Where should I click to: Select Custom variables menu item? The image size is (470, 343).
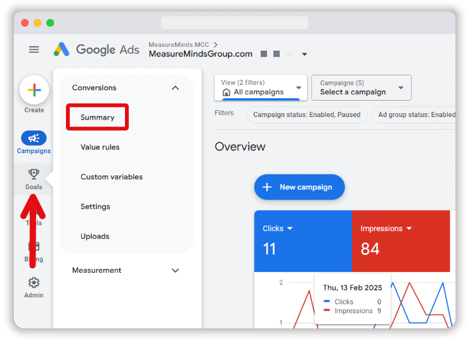(x=112, y=177)
